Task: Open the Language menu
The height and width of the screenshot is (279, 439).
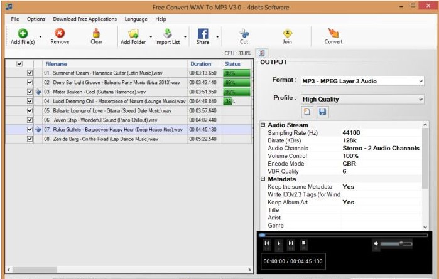Action: 136,19
